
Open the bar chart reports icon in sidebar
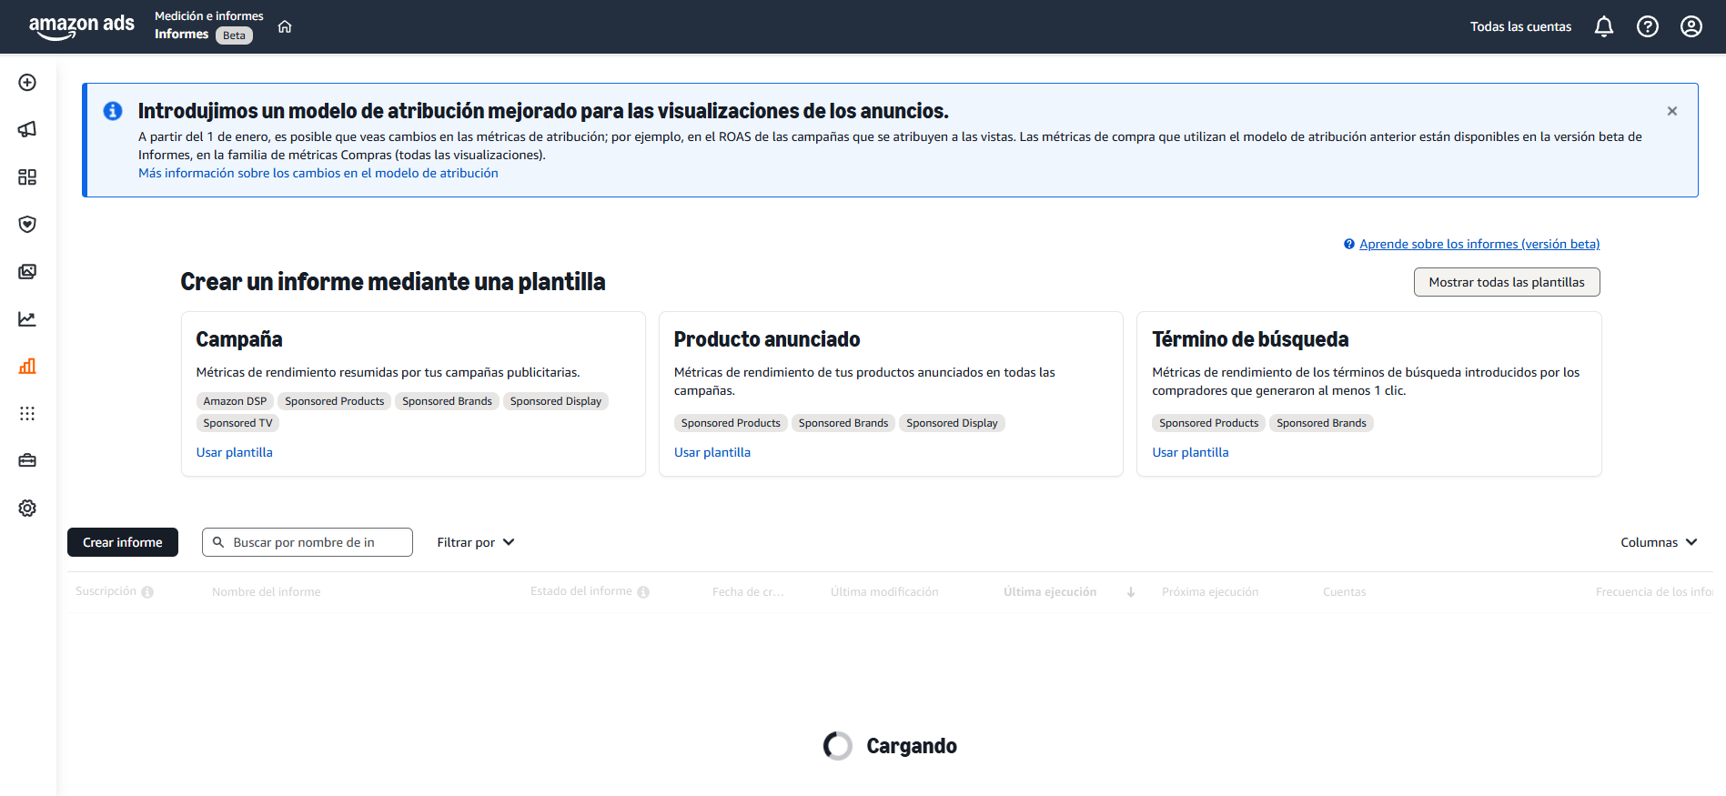pyautogui.click(x=27, y=367)
